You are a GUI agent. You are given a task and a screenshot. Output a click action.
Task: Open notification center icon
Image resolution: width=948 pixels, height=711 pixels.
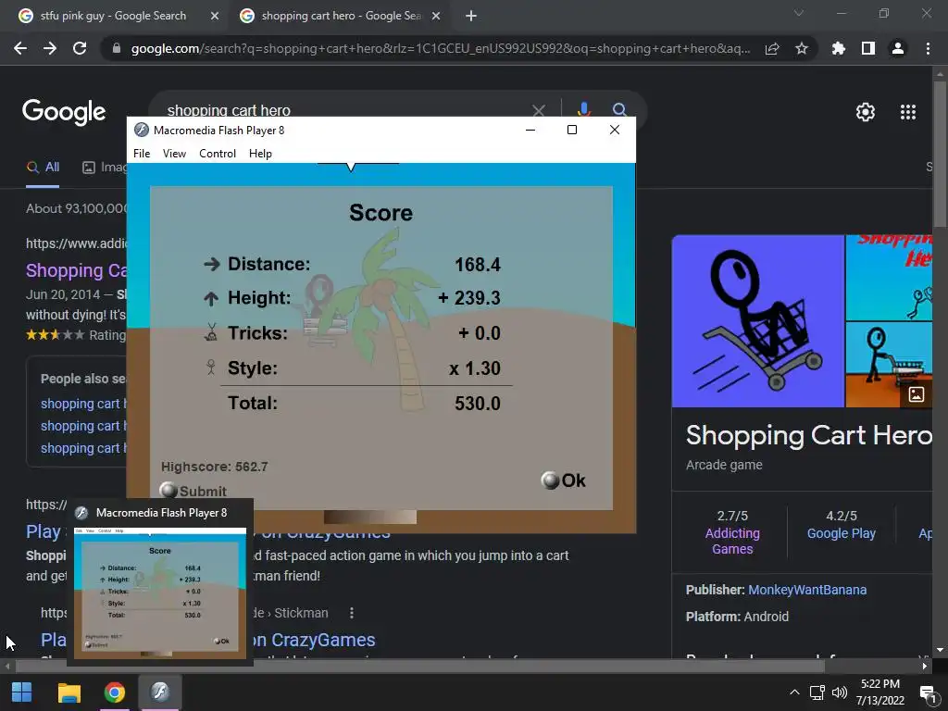pos(928,692)
